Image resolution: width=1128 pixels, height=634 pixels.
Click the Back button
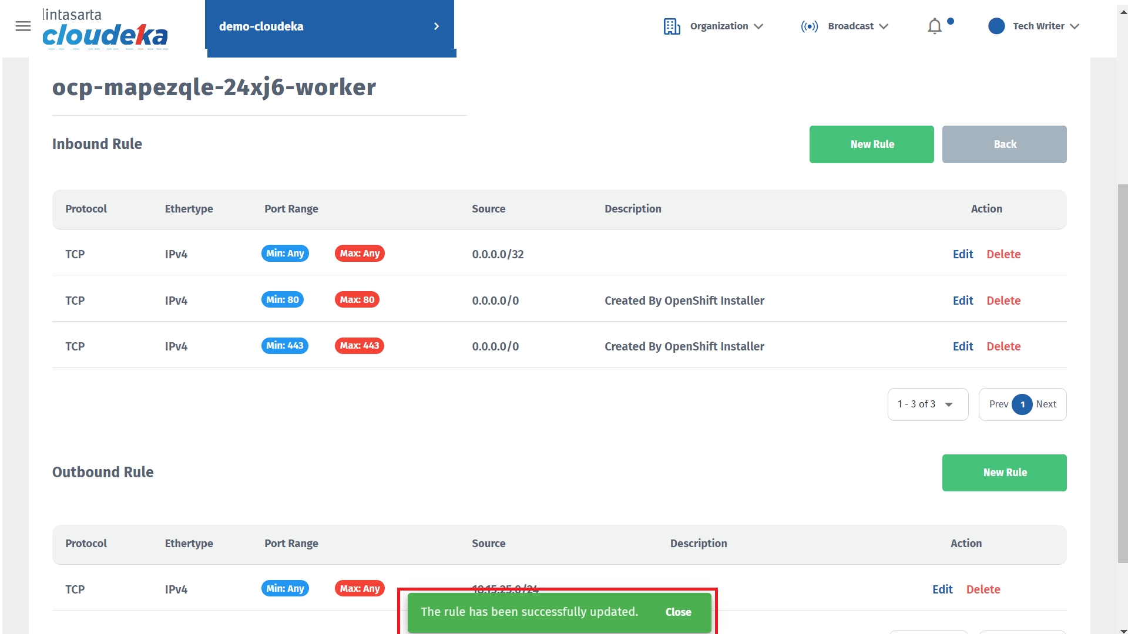tap(1004, 144)
